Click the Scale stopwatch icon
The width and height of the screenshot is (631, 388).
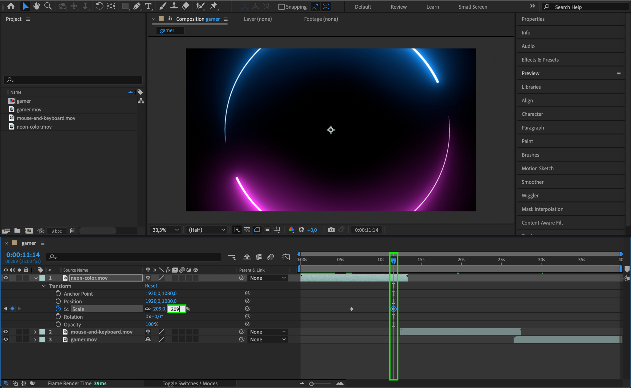coord(58,309)
